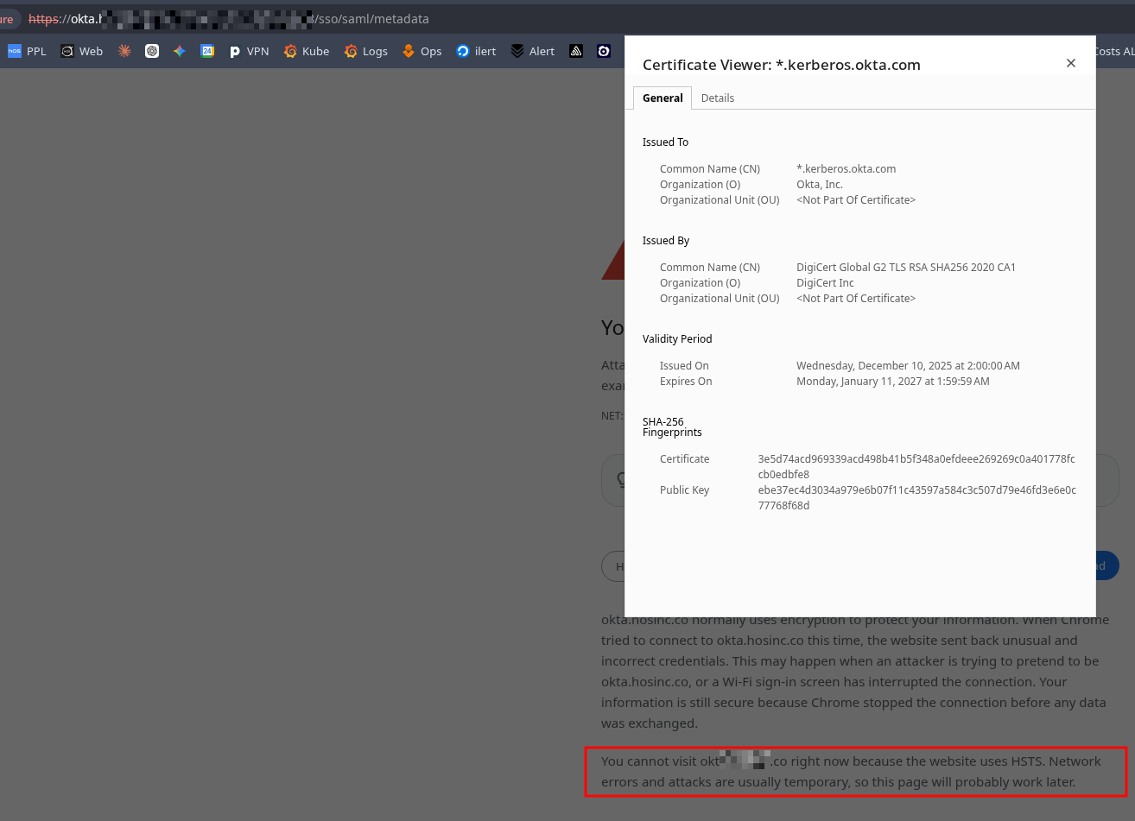Open the Gemini sparkle bookmark icon
The height and width of the screenshot is (821, 1135).
[x=180, y=52]
